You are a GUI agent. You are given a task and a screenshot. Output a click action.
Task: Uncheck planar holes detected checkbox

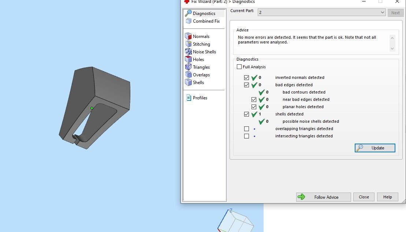click(x=254, y=107)
